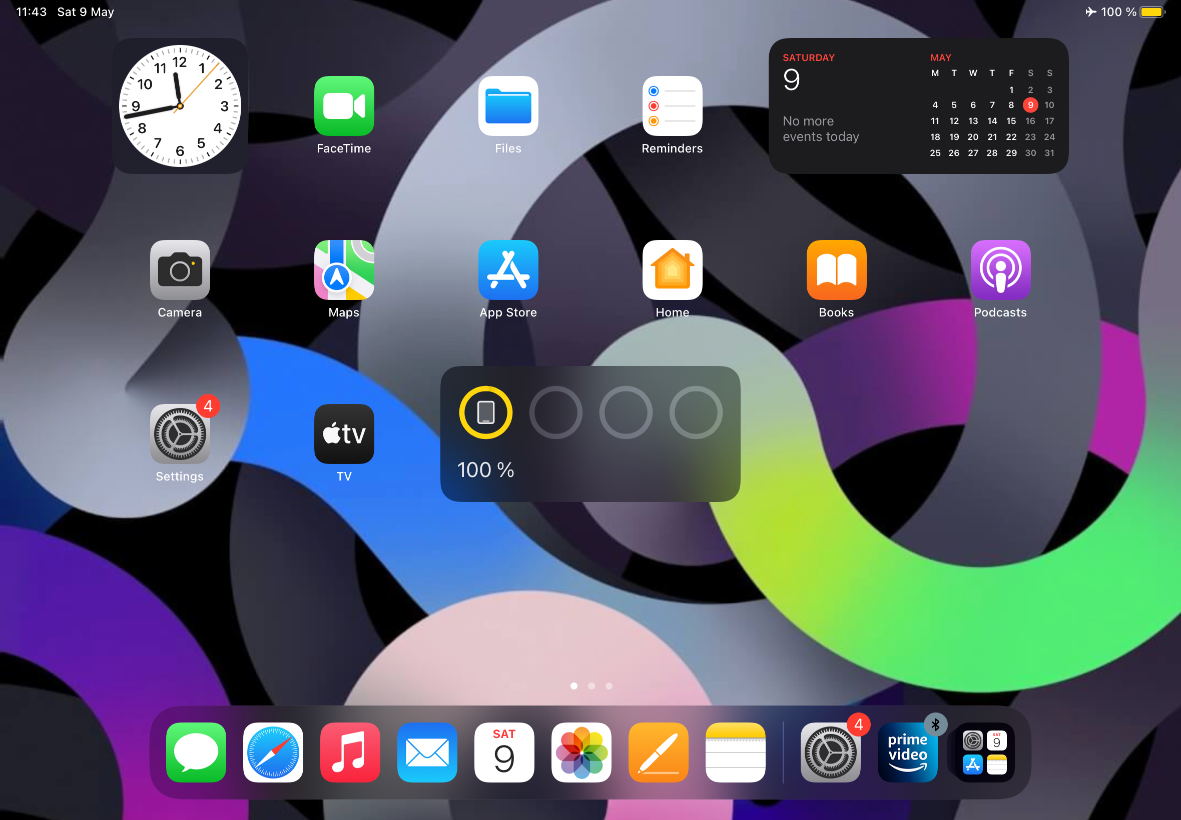
Task: Launch Pages from the dock
Action: (x=659, y=752)
